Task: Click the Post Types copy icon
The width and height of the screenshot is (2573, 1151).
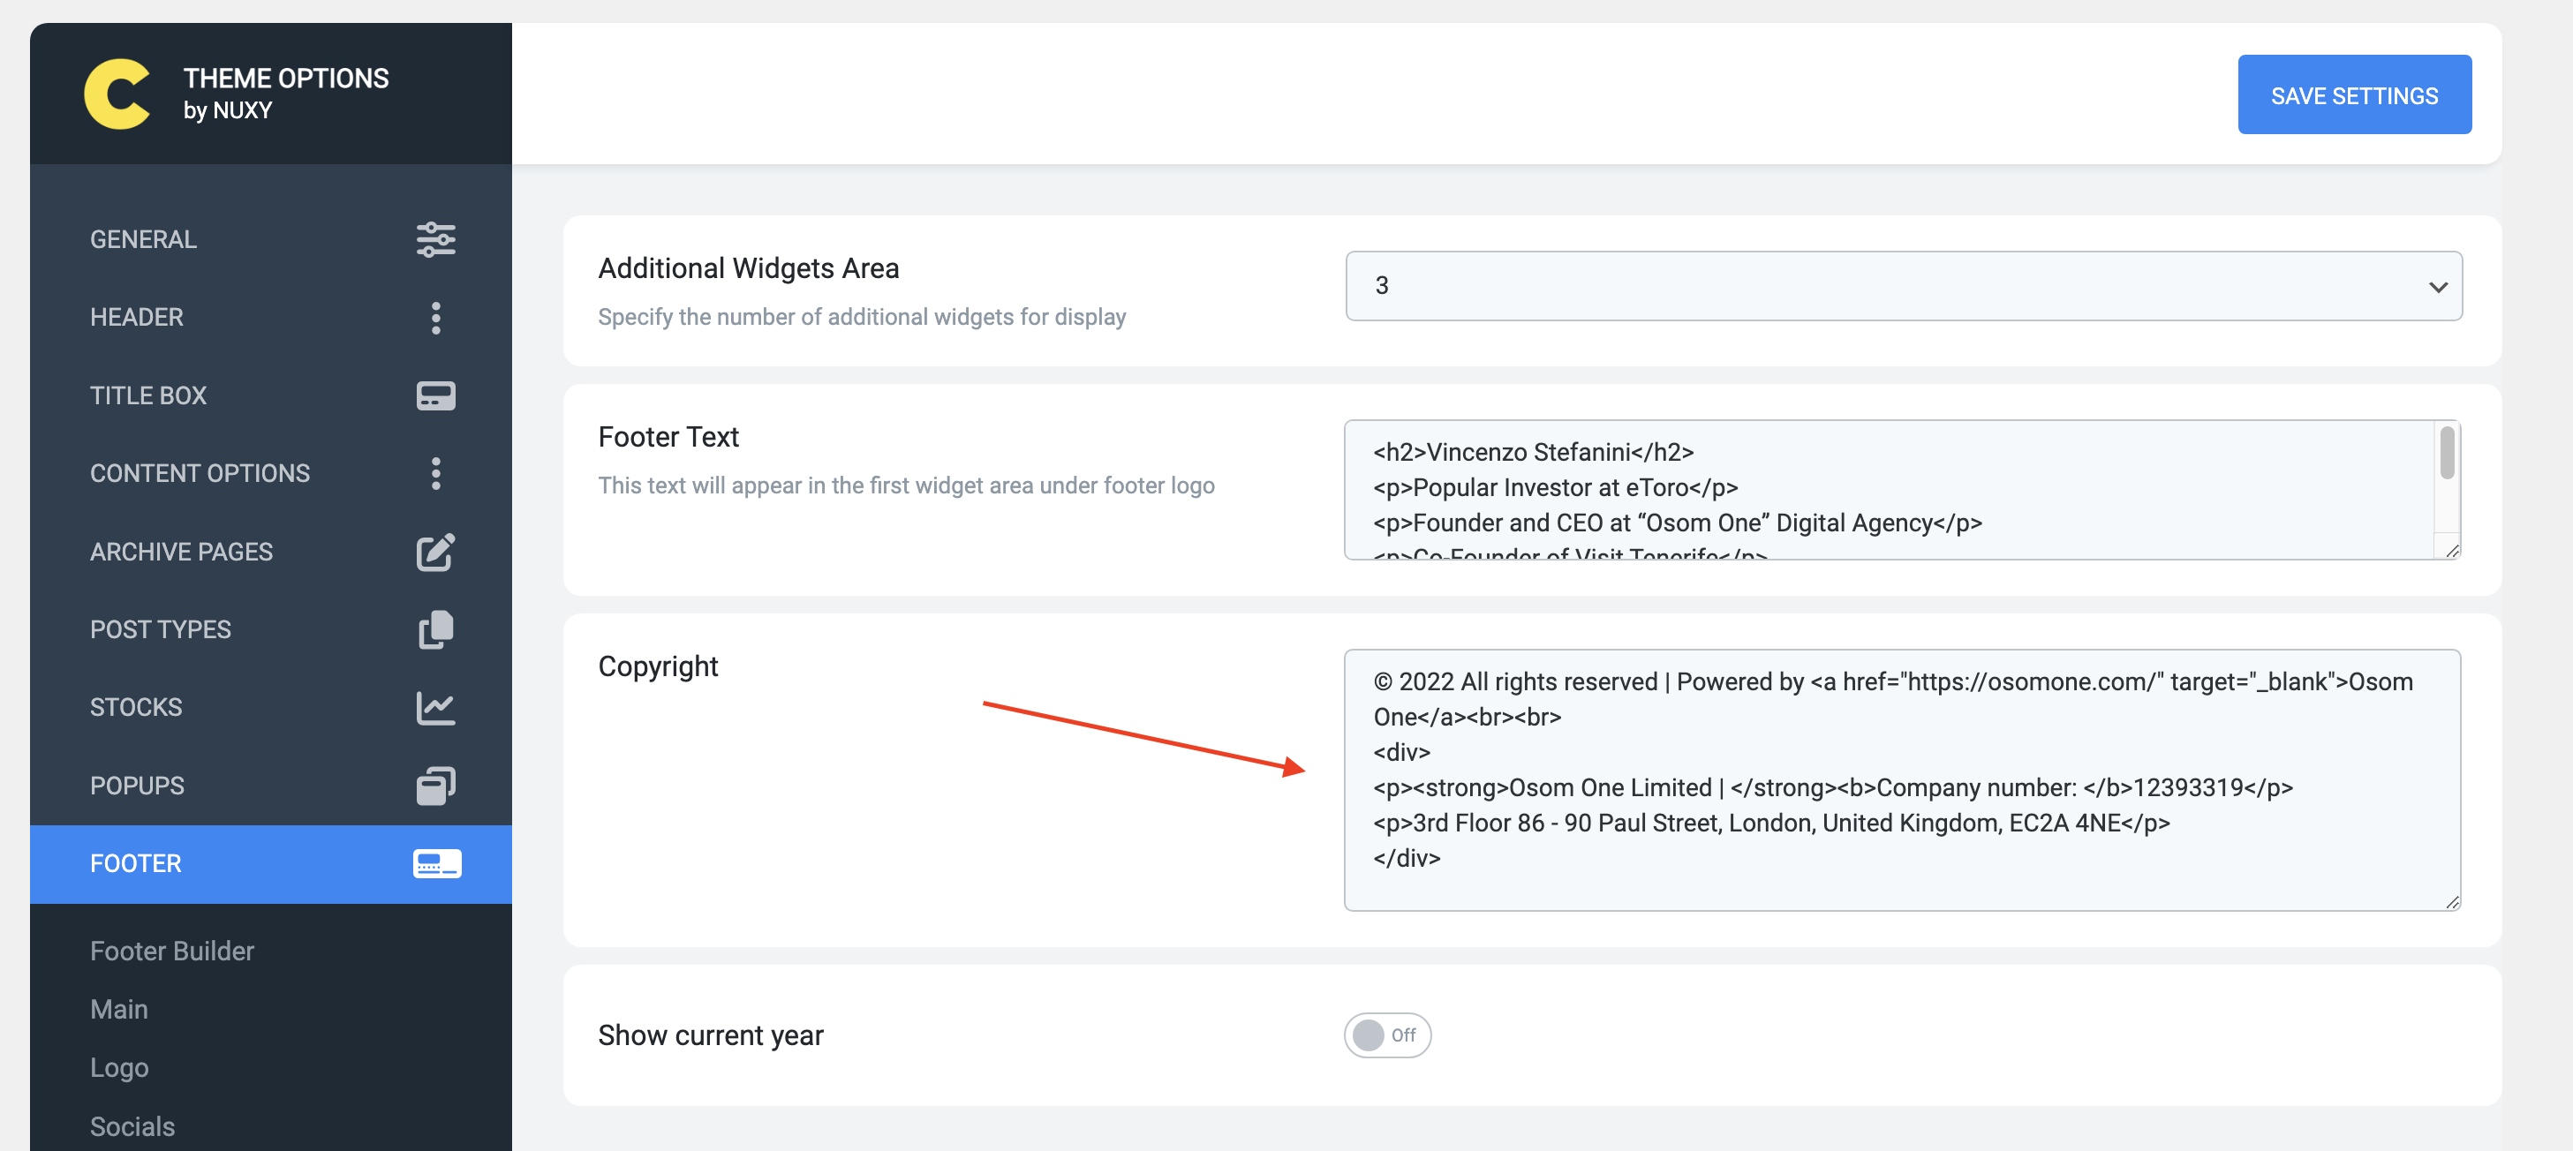Action: 435,630
